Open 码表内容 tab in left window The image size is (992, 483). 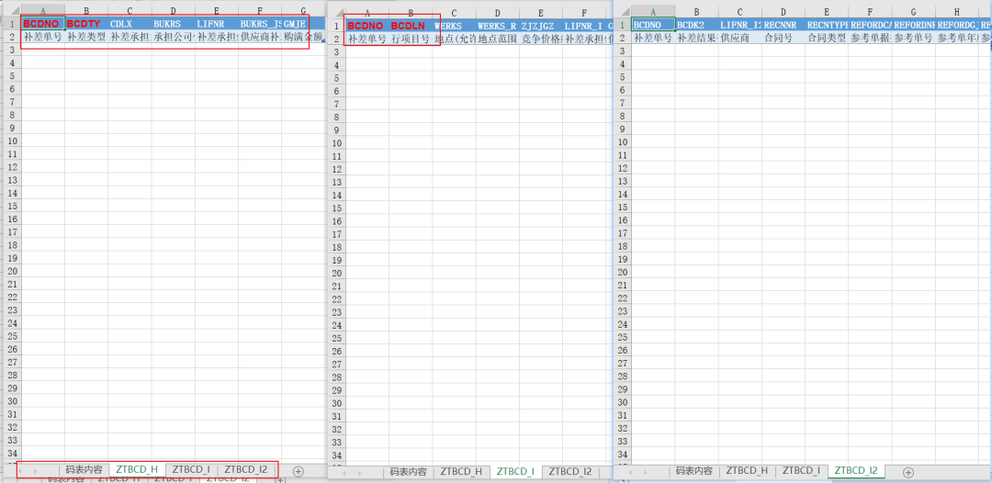click(x=84, y=470)
